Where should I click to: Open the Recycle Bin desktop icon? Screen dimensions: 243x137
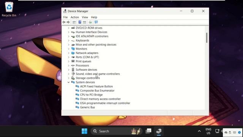[x=9, y=9]
